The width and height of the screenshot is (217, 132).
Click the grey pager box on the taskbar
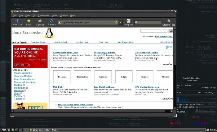(21, 130)
